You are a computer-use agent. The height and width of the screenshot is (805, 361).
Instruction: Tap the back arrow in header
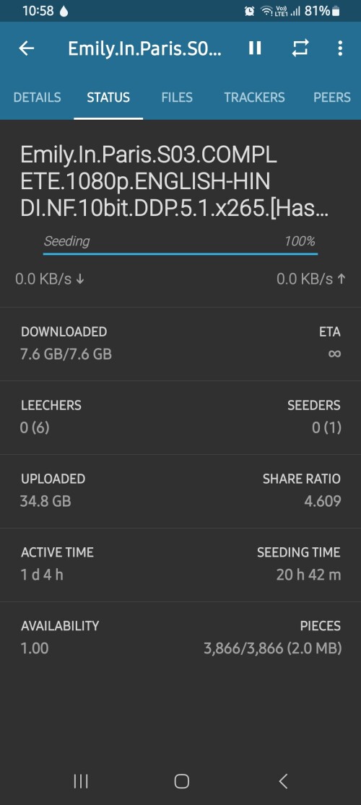click(26, 48)
